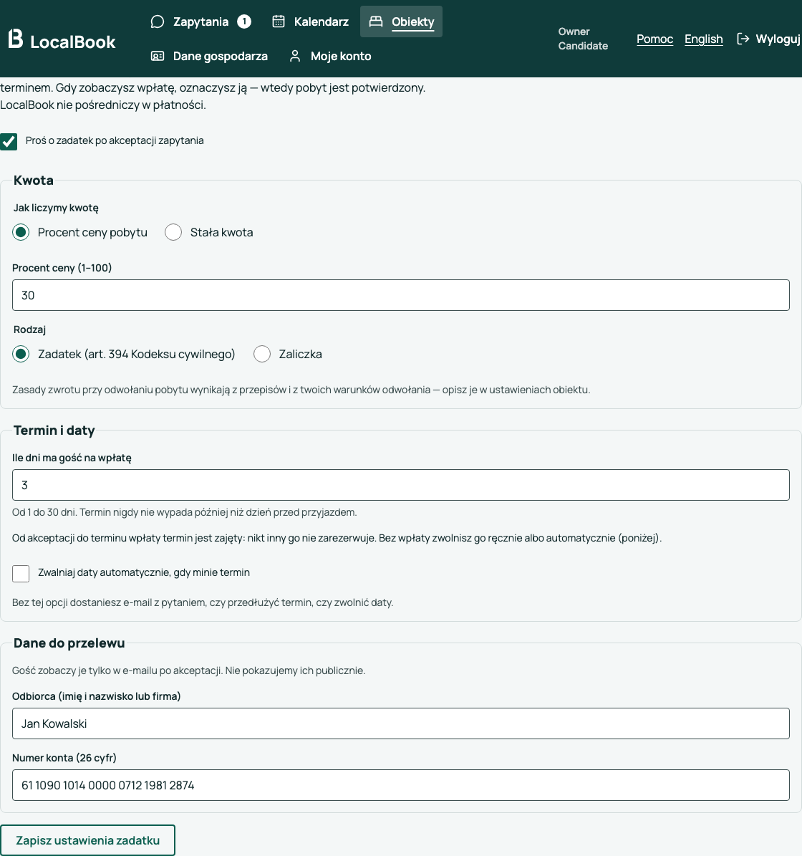Uncheck 'Proś o zadatek po akceptacji zapytania'
Screen dimensions: 802x856
(x=9, y=141)
